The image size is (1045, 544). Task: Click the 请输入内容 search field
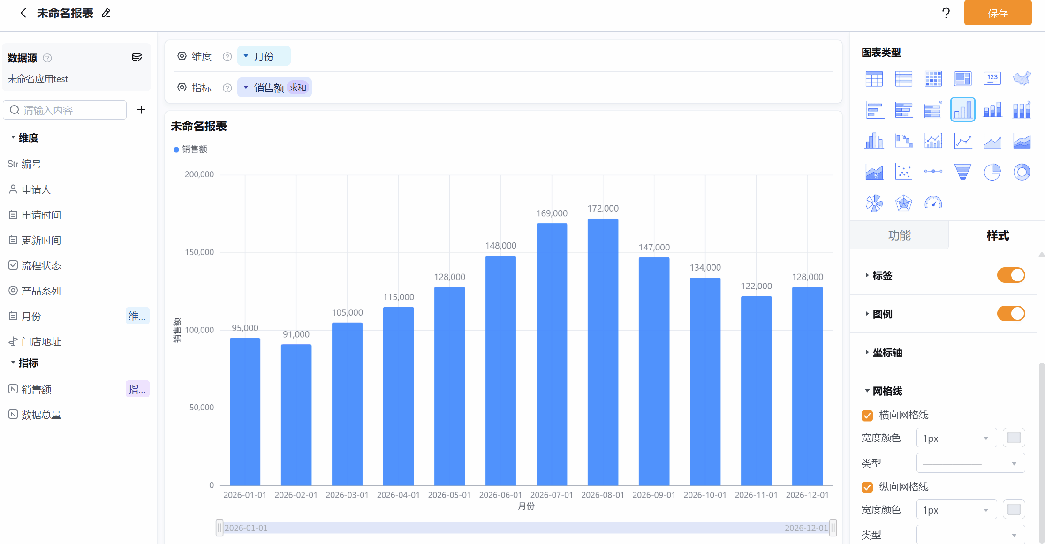(65, 110)
